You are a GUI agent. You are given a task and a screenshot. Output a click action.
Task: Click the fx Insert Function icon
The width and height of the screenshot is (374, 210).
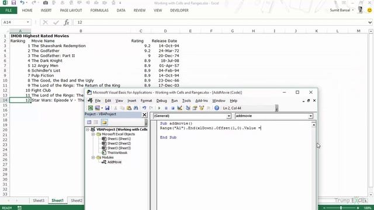point(67,22)
